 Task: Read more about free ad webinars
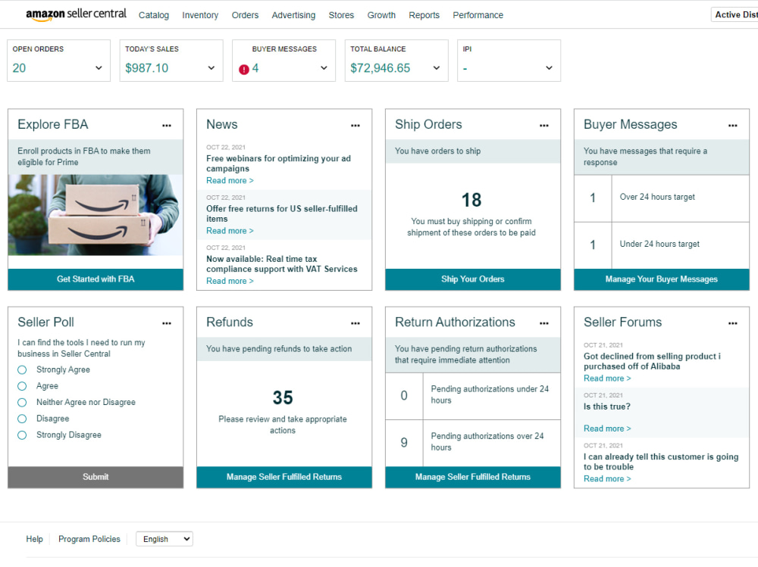[230, 181]
